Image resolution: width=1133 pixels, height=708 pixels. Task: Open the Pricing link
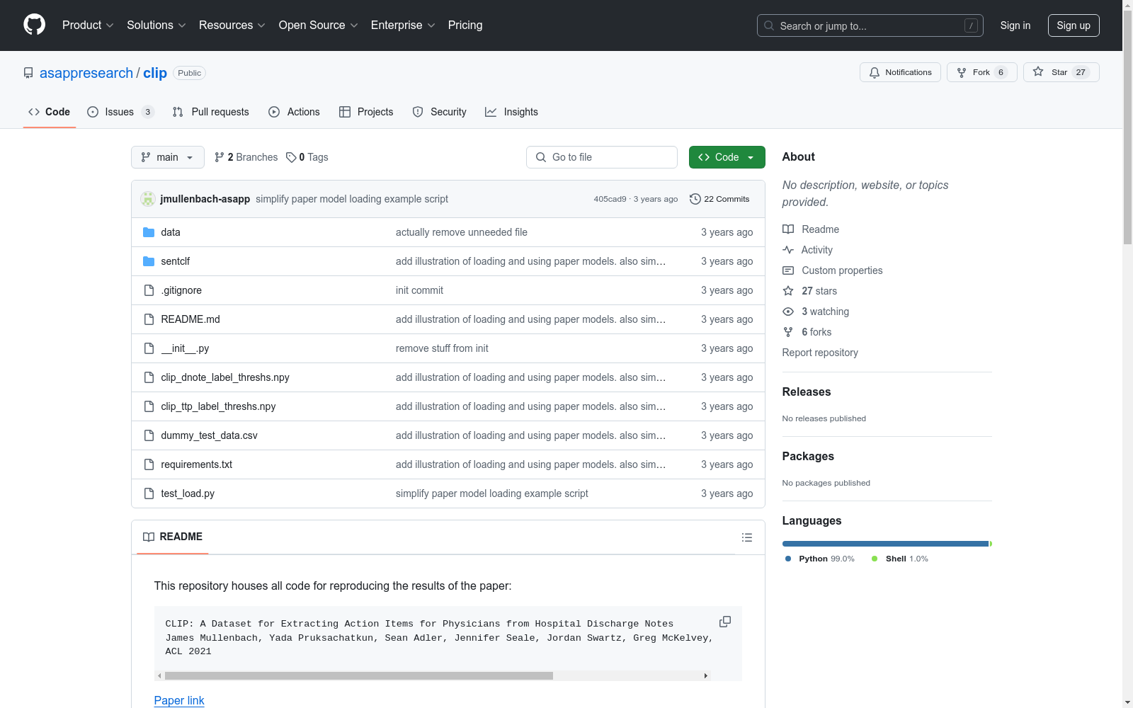click(x=465, y=25)
